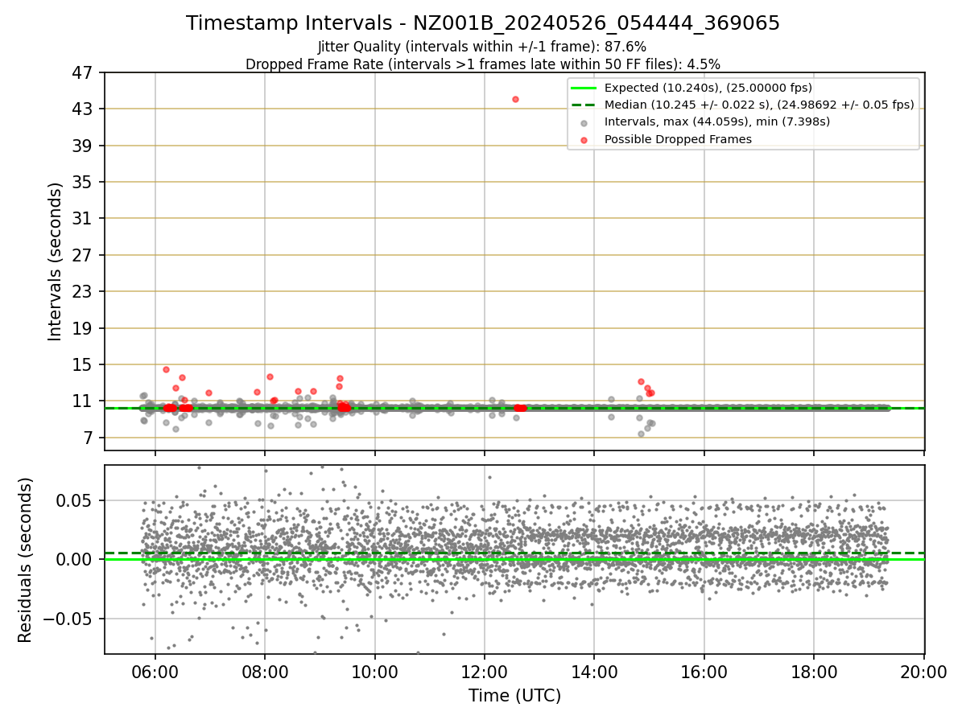The width and height of the screenshot is (966, 724).
Task: Click the dashed dark green line sample in the legend
Action: (584, 105)
